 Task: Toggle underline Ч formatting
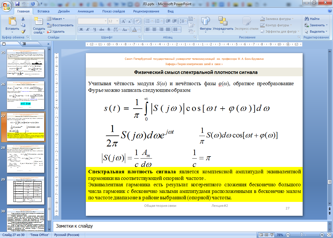95,29
